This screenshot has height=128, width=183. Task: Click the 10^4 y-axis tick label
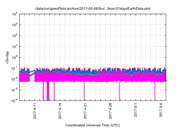coord(15,14)
